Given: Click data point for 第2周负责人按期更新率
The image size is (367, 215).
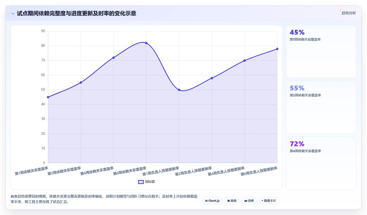Looking at the screenshot, I should [x=212, y=78].
